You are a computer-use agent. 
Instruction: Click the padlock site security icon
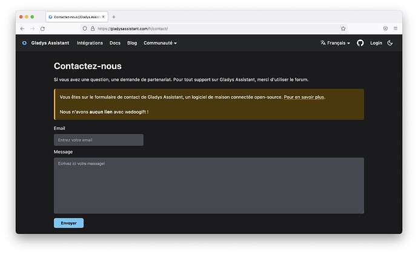click(x=93, y=28)
